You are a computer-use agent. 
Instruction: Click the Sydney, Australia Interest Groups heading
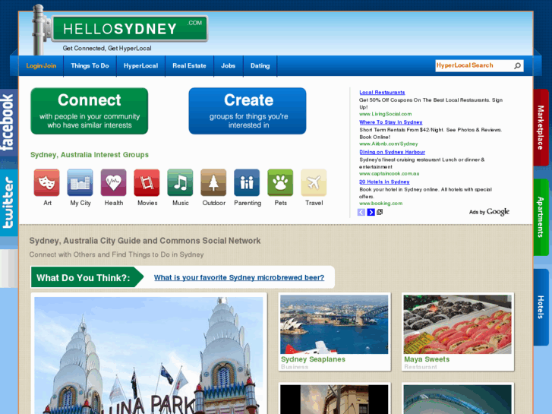[x=90, y=155]
